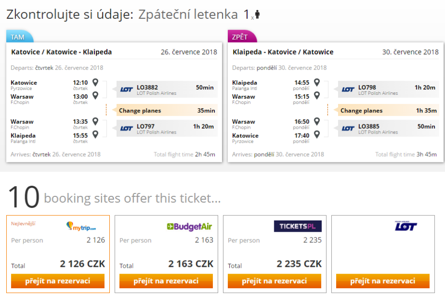Click the location pin next to Klaipeda 15:55
This screenshot has width=445, height=295.
pos(95,135)
